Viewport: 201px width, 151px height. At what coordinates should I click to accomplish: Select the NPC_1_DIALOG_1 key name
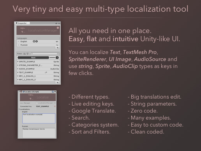27,76
